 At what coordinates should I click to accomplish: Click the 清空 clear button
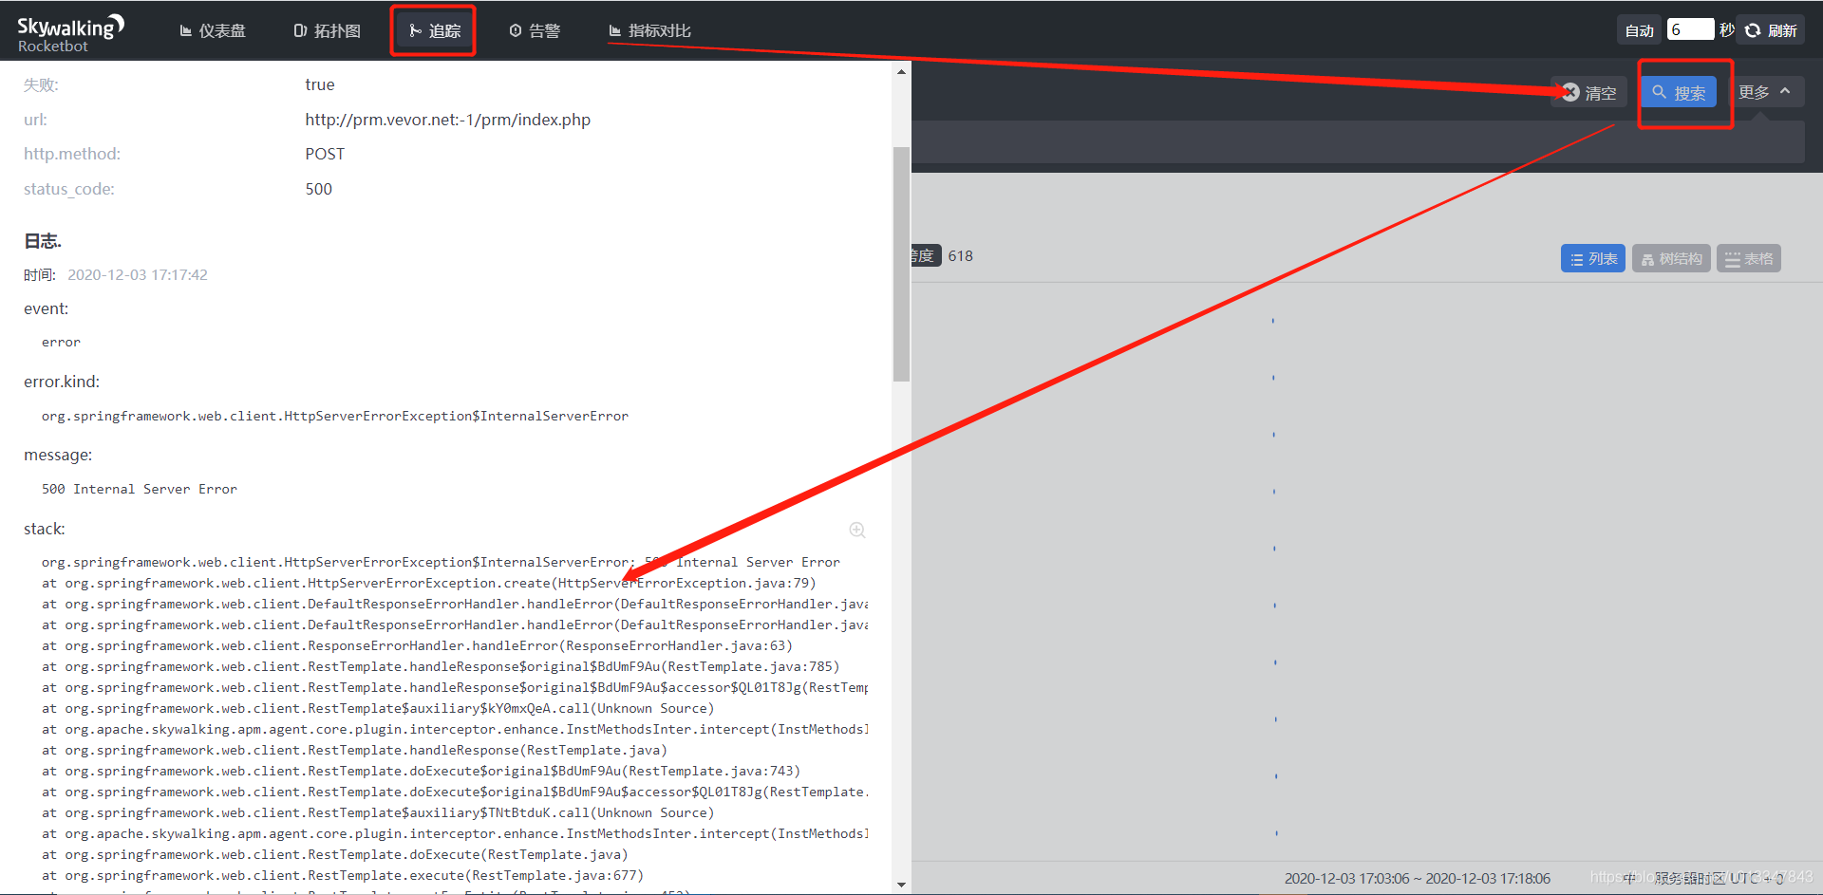click(1589, 92)
